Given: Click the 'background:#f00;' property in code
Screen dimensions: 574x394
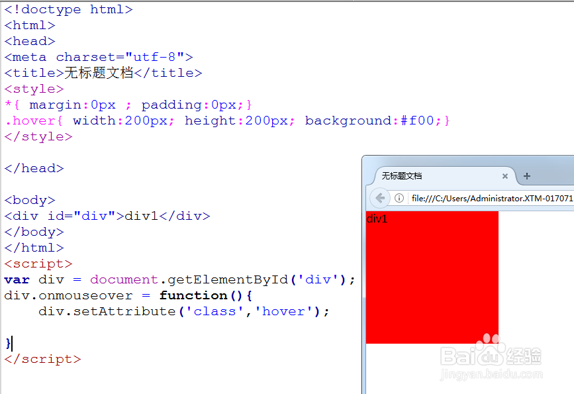Looking at the screenshot, I should pos(373,121).
